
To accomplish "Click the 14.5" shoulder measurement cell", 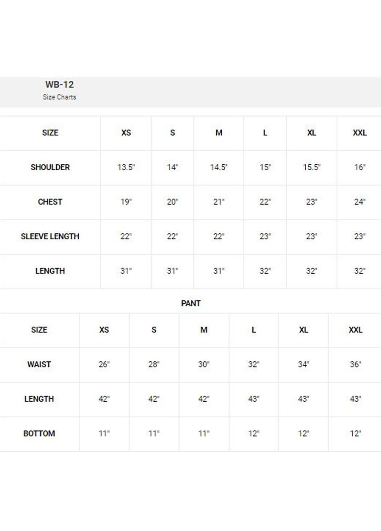I will (219, 167).
